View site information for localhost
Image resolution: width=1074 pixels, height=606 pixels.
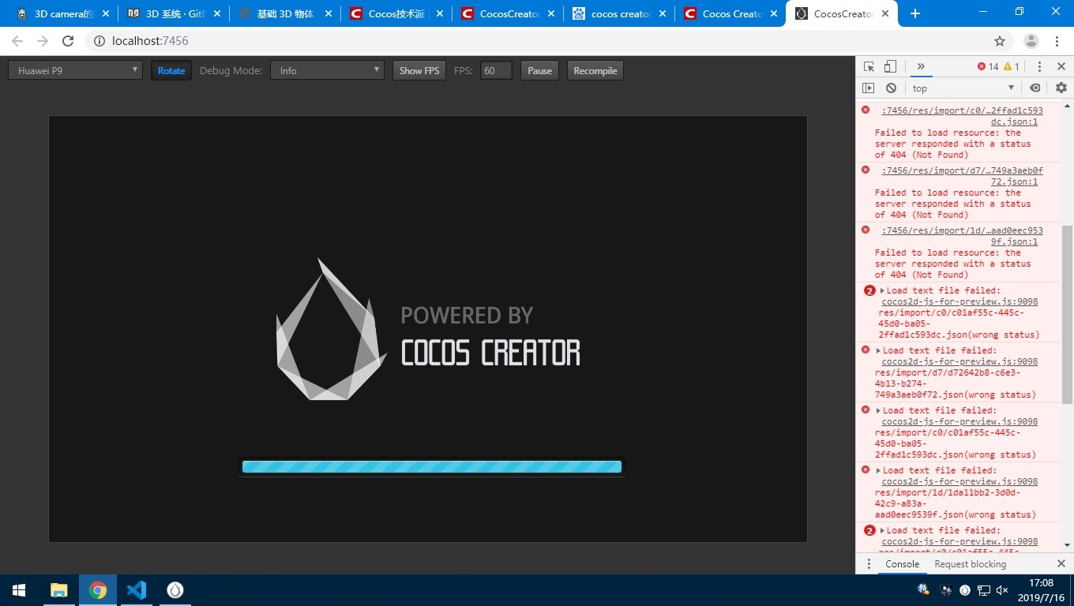[100, 41]
